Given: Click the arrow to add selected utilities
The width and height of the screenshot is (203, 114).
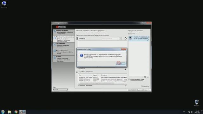Looking at the screenshot, I should tap(126, 86).
